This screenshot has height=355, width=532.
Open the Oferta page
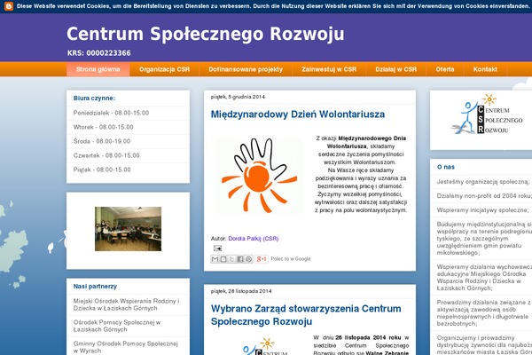pyautogui.click(x=445, y=69)
